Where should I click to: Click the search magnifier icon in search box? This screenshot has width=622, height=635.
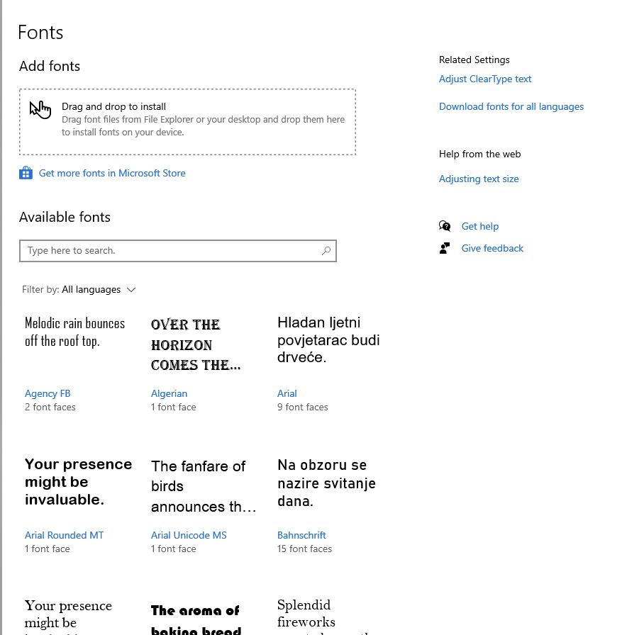point(326,251)
